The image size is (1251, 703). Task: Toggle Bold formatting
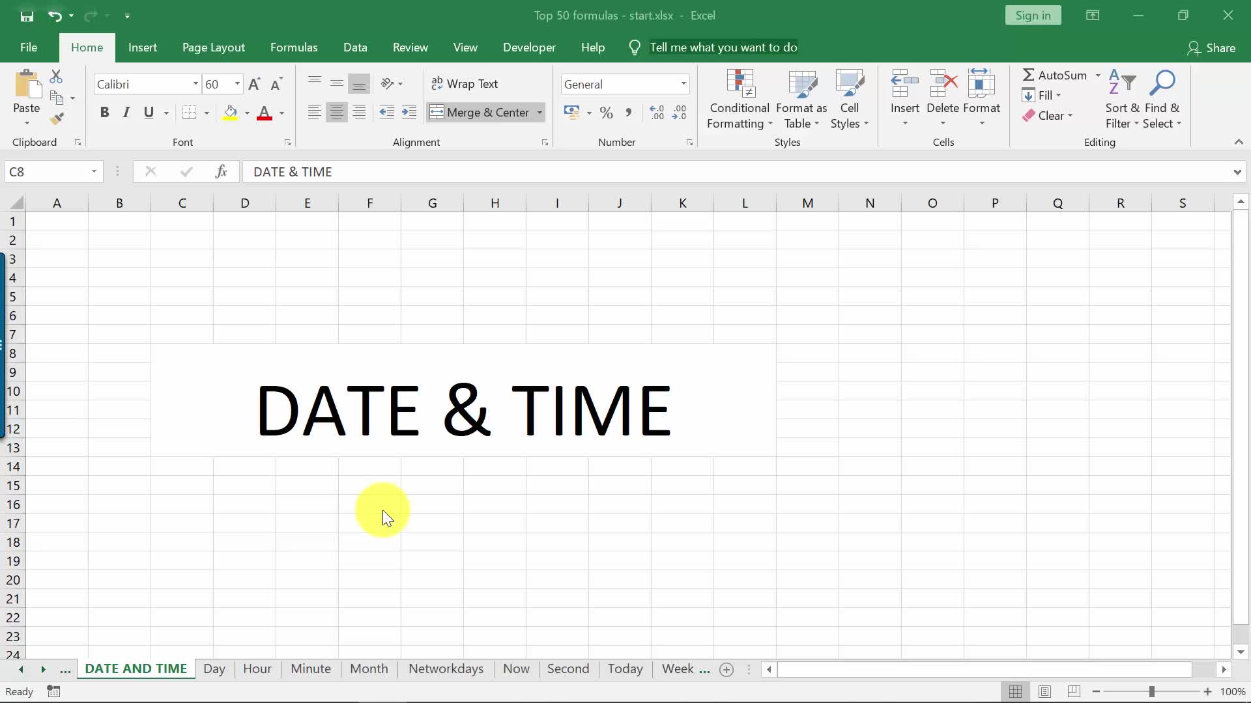pyautogui.click(x=104, y=113)
